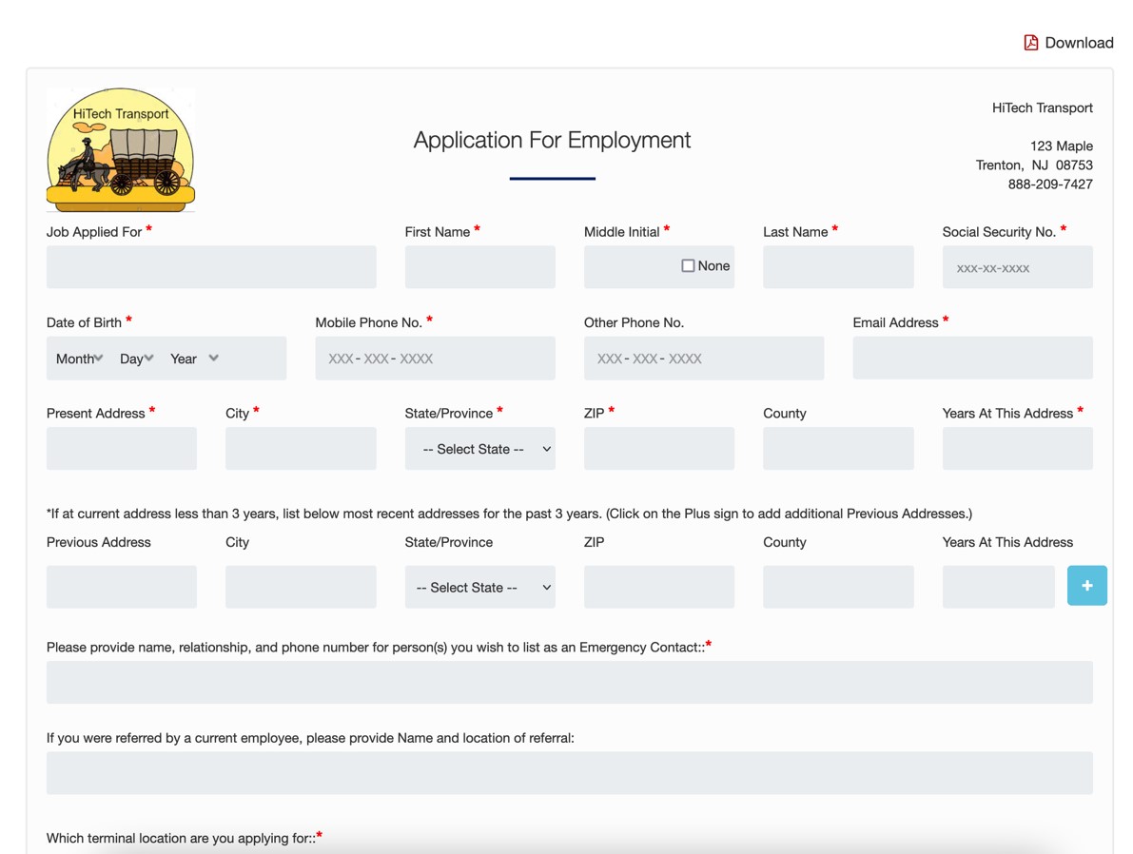This screenshot has width=1133, height=854.
Task: Open the birth Month dropdown
Action: pos(79,359)
